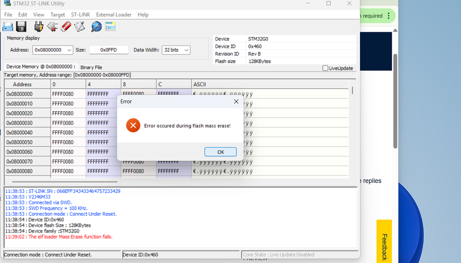Click column header C in memory table
The image size is (461, 263).
(174, 84)
